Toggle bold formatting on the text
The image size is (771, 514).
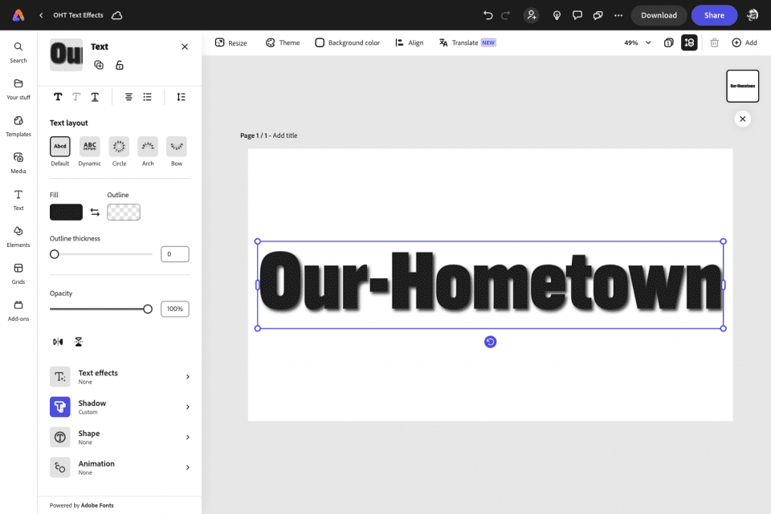tap(57, 96)
